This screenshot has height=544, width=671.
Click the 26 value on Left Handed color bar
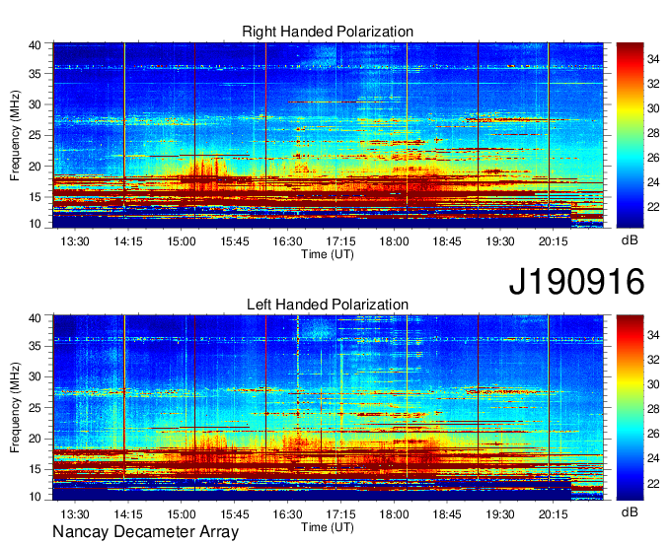(653, 434)
